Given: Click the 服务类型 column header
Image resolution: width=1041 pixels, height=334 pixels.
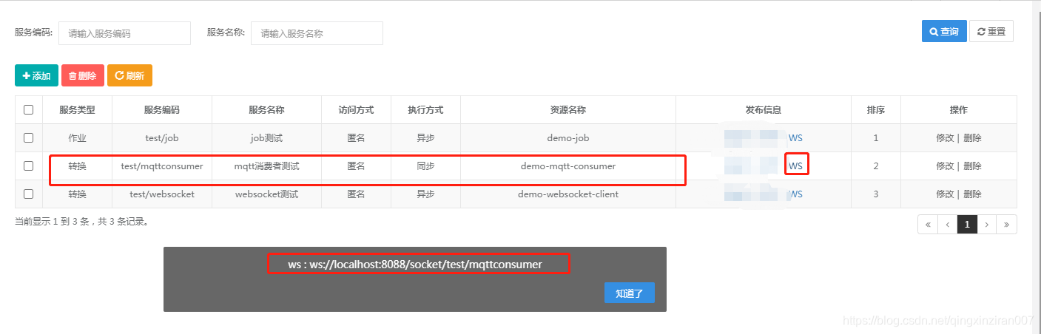Looking at the screenshot, I should coord(77,109).
